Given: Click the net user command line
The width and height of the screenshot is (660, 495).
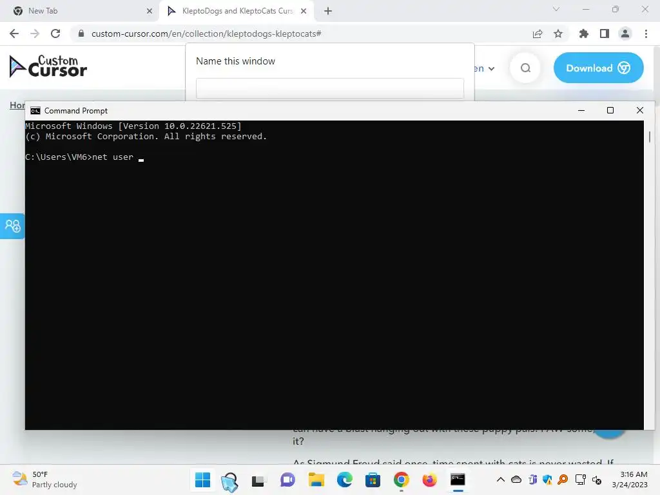Looking at the screenshot, I should [x=84, y=157].
